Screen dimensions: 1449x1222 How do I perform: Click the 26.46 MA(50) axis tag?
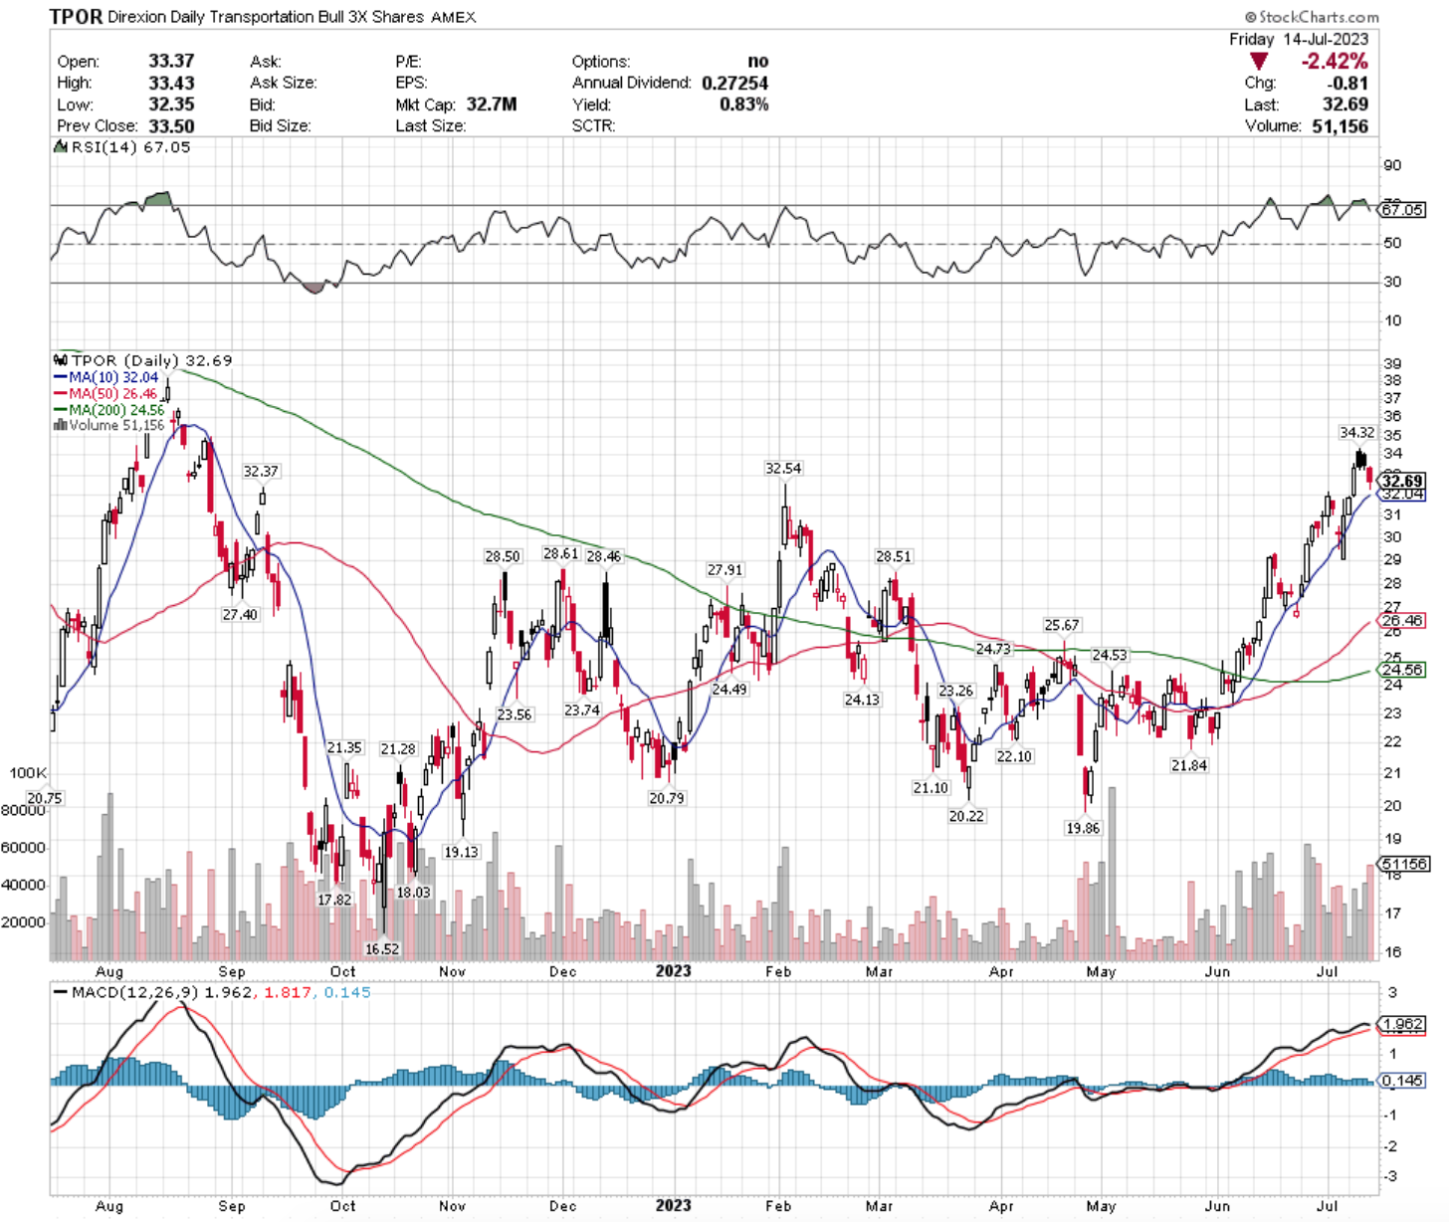[x=1402, y=621]
